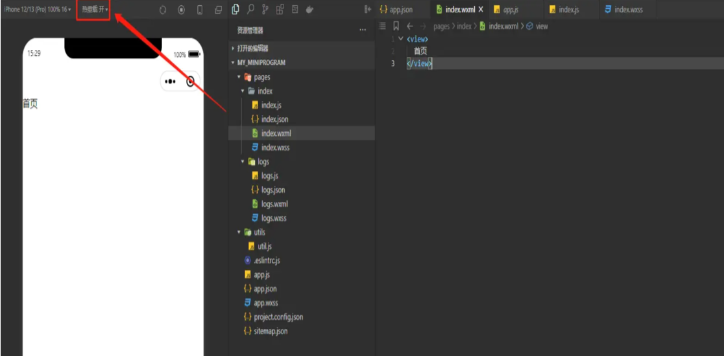The image size is (724, 356).
Task: Click the square panel icon beside extensions
Action: (295, 9)
